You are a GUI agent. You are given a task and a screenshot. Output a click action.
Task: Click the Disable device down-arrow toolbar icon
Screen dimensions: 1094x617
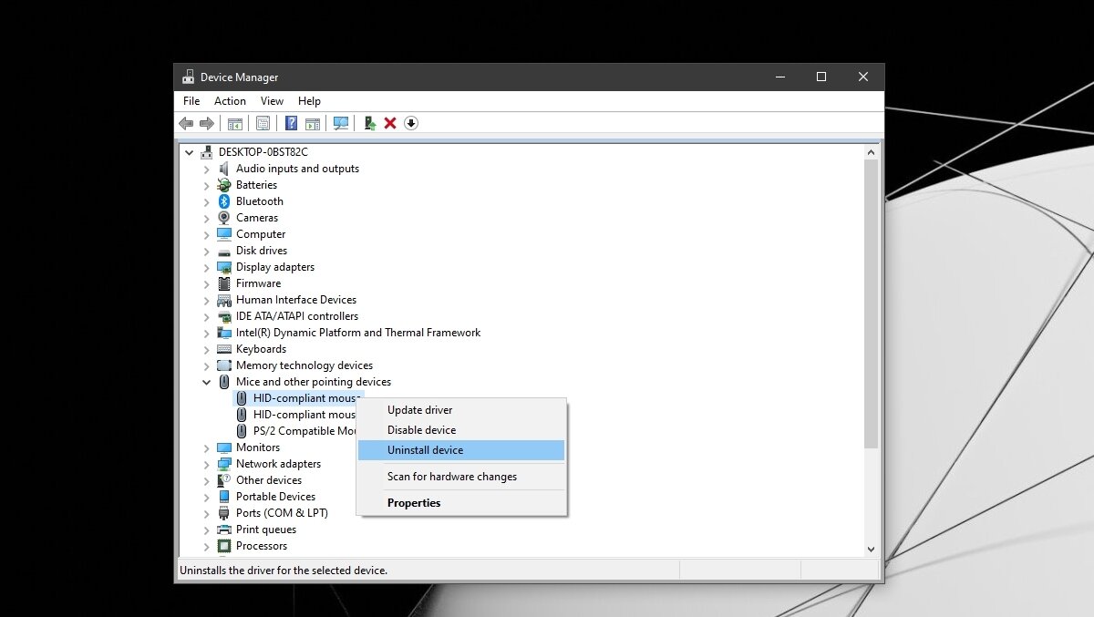tap(410, 123)
